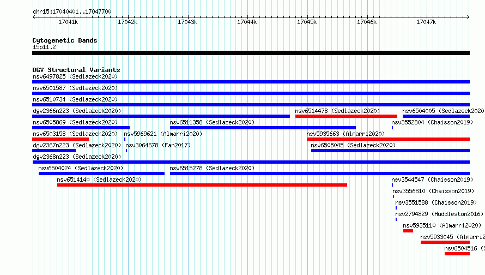
Task: Click the blue bar under nsv6510734
Action: pos(251,105)
